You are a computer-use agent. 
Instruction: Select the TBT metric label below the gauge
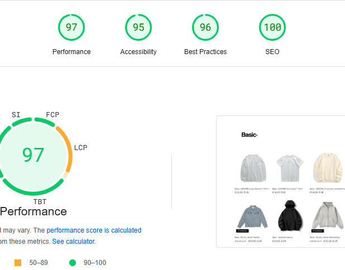[x=40, y=201]
